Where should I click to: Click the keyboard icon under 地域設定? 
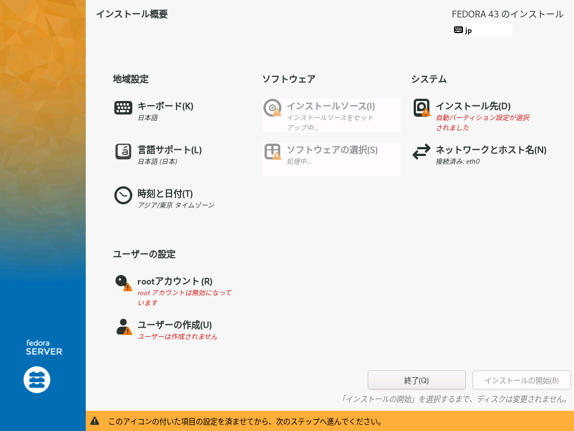[x=123, y=108]
